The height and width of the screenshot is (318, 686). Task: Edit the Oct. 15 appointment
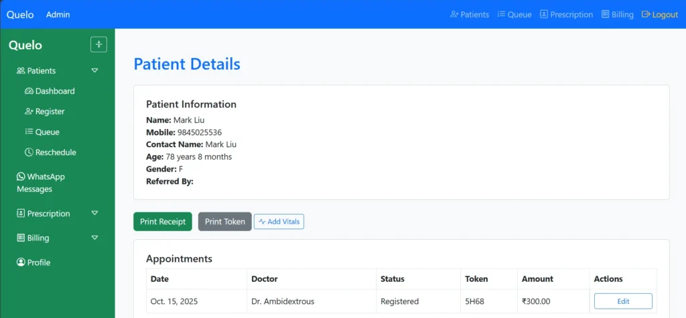(622, 301)
